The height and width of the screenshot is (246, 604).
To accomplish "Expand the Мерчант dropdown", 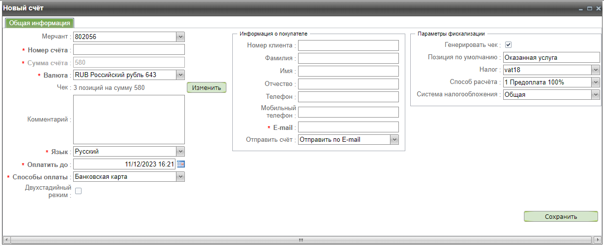I will pos(180,37).
